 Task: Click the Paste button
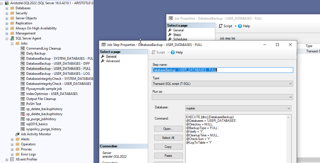coord(168,156)
